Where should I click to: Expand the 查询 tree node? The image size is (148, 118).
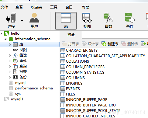[x=10, y=66]
